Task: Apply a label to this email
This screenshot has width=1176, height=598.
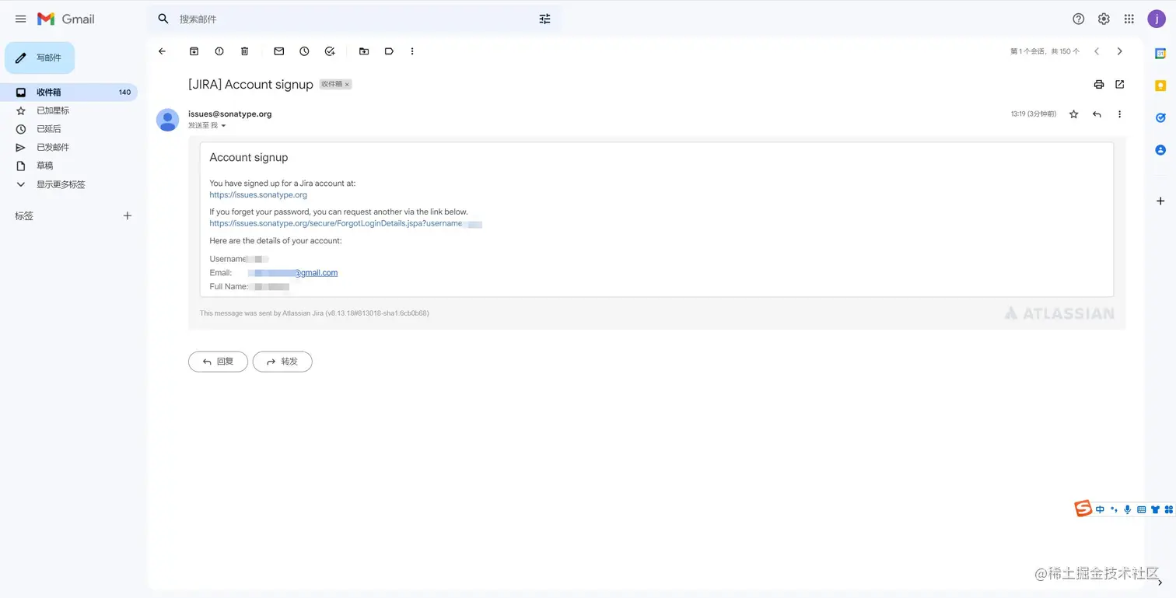Action: [x=389, y=51]
